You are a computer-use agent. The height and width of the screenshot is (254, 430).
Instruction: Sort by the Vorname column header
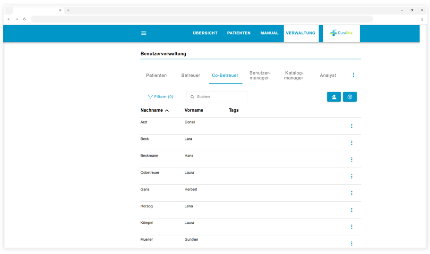pos(194,110)
